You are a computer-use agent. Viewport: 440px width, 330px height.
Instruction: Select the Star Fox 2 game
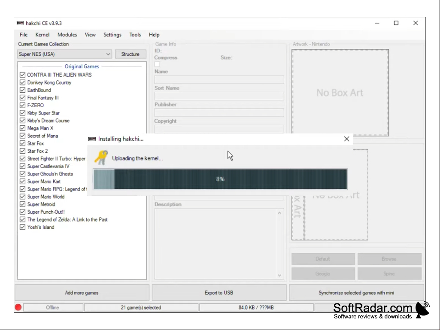click(38, 151)
